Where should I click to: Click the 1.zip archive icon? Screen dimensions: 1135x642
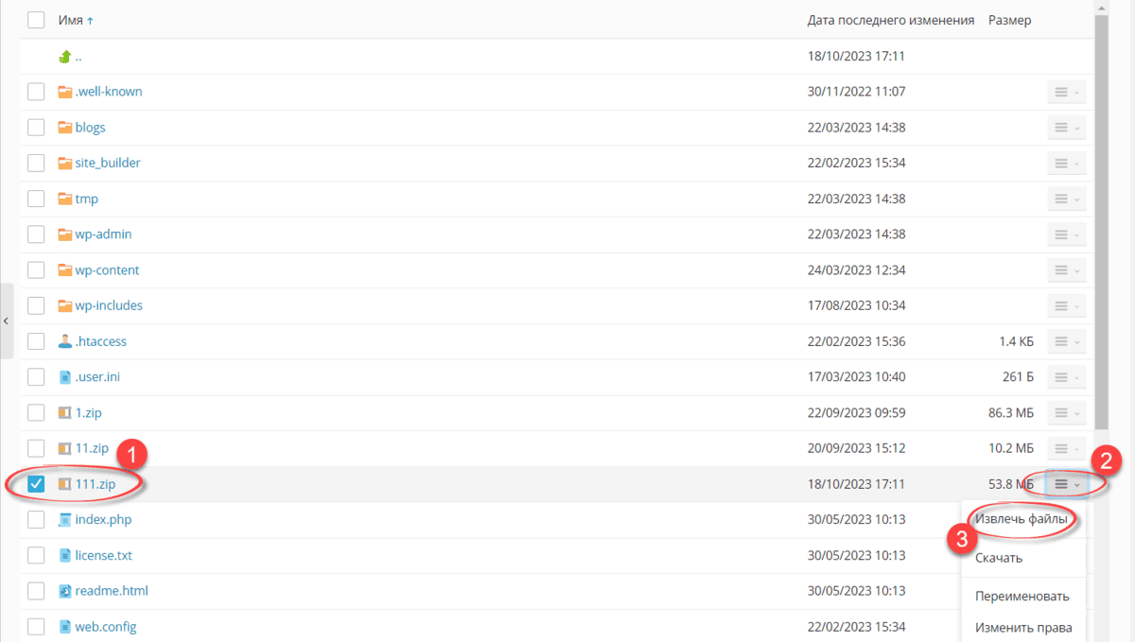(x=64, y=413)
